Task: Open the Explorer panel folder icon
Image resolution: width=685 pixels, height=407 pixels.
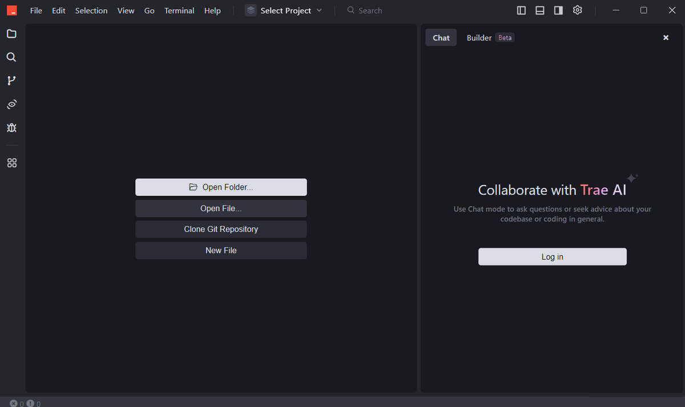Action: pyautogui.click(x=11, y=34)
